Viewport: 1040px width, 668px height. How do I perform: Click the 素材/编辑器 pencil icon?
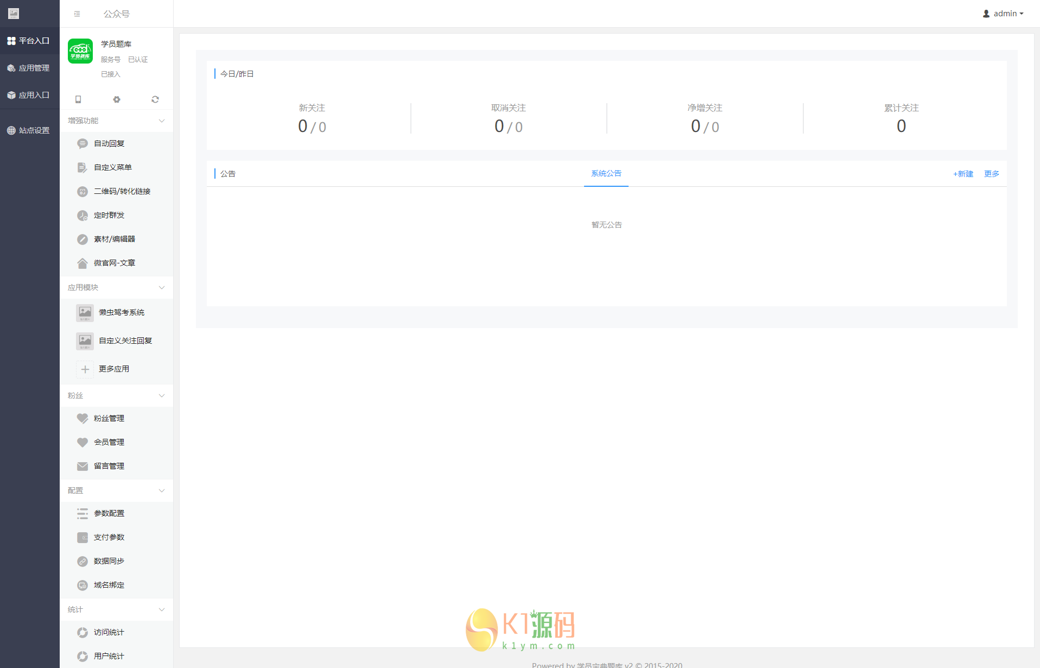[x=83, y=240]
